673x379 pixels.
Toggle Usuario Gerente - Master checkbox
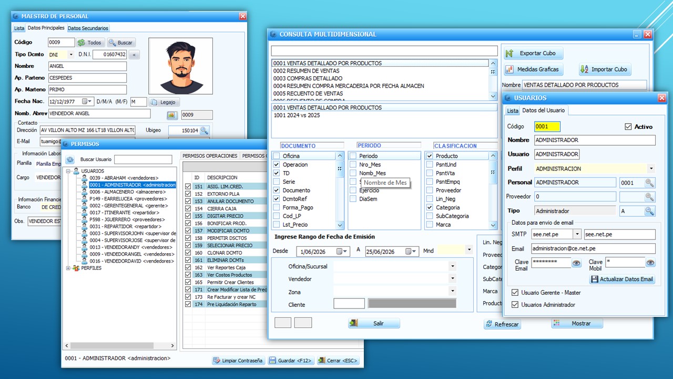tap(515, 293)
